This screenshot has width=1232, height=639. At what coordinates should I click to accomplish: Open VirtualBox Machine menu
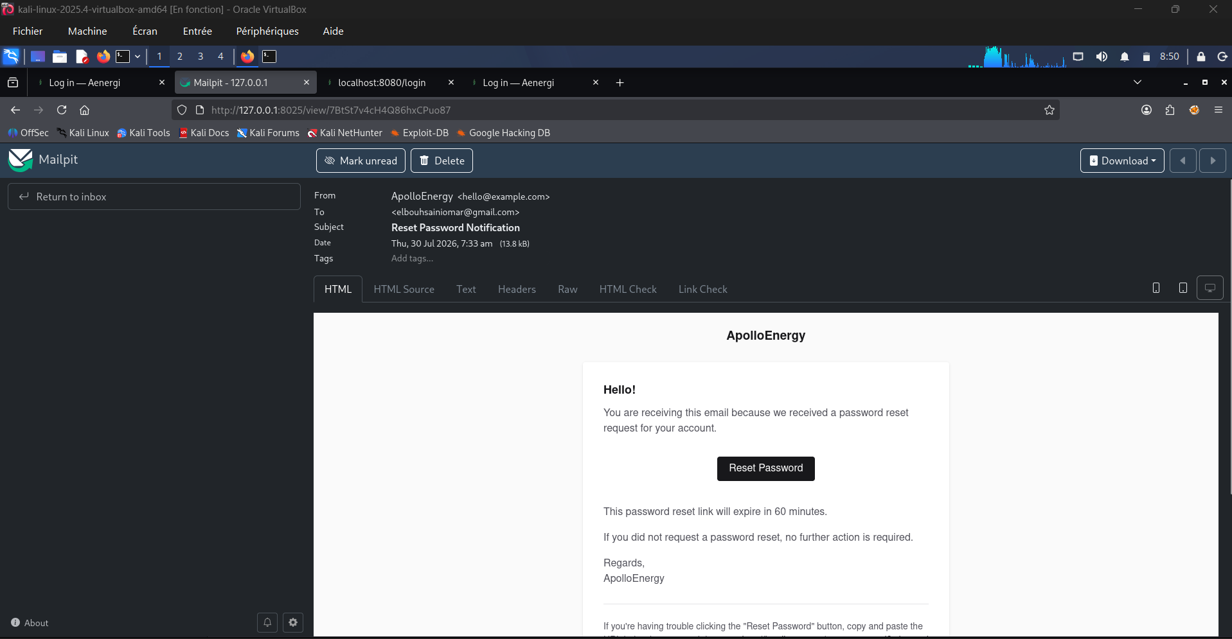click(x=87, y=31)
